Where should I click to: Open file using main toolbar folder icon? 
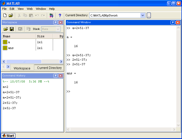click(11, 15)
